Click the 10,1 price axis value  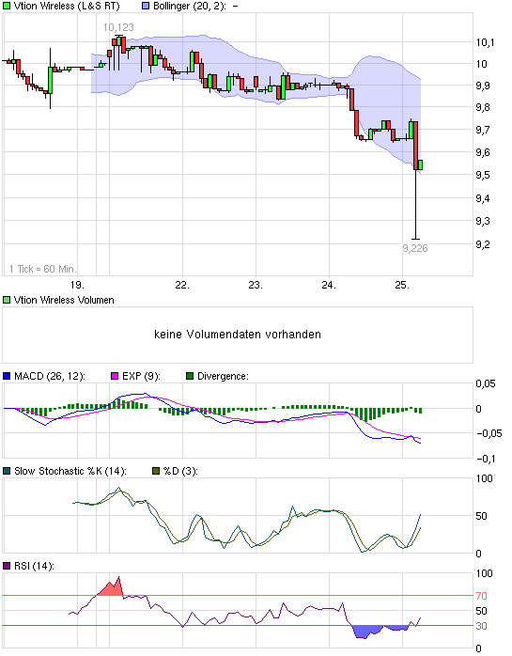point(485,42)
